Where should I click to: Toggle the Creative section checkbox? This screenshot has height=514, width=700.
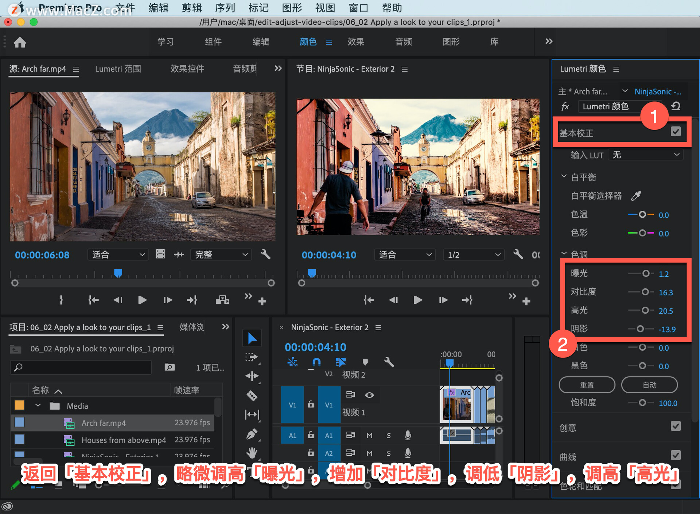point(676,426)
